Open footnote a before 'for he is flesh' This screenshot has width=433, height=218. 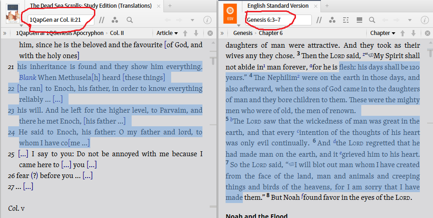click(x=311, y=66)
